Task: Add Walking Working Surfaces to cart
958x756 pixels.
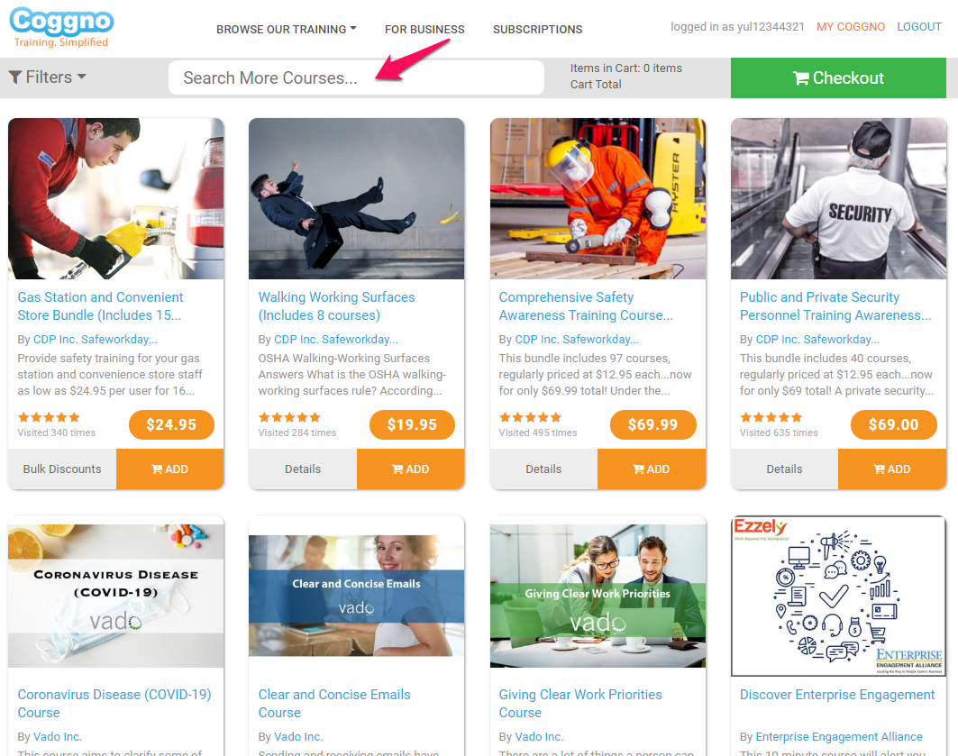Action: (x=411, y=469)
